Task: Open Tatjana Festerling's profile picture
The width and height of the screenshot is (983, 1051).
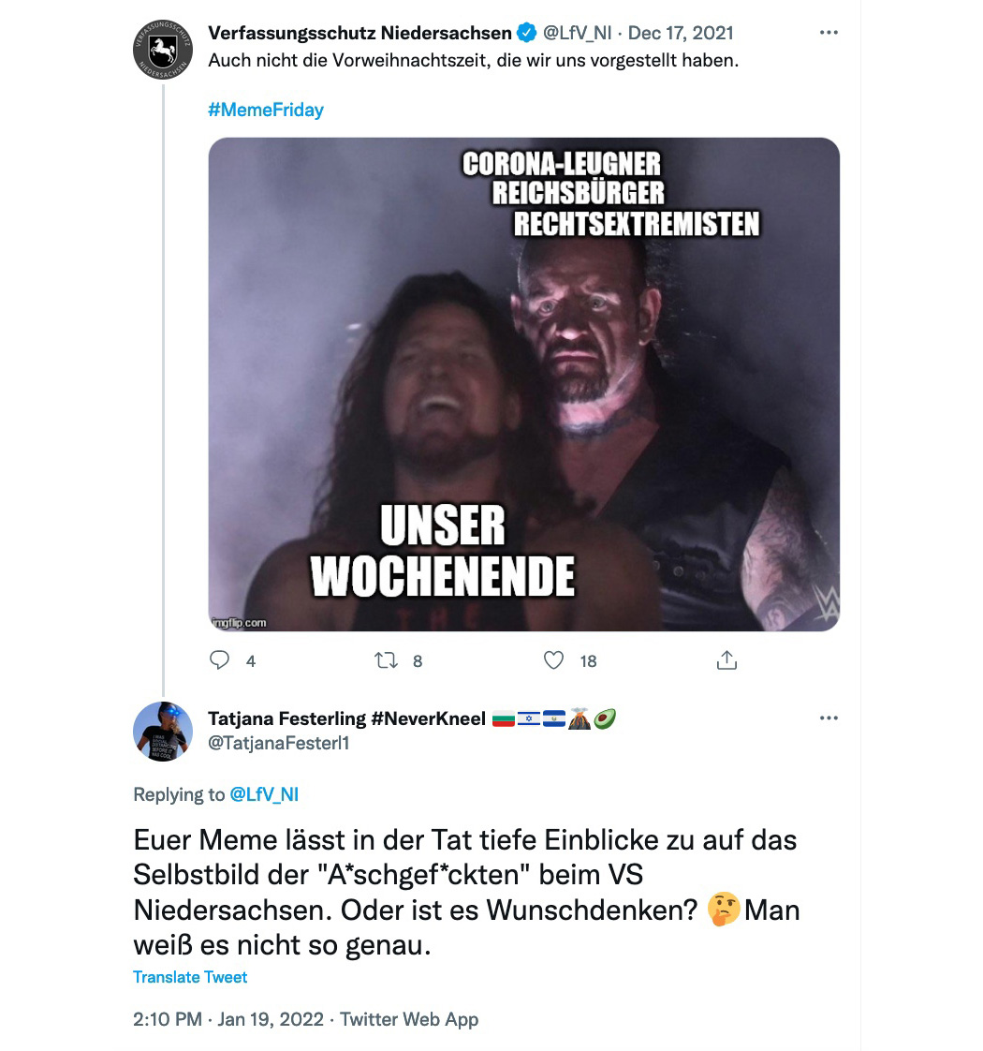Action: tap(163, 732)
